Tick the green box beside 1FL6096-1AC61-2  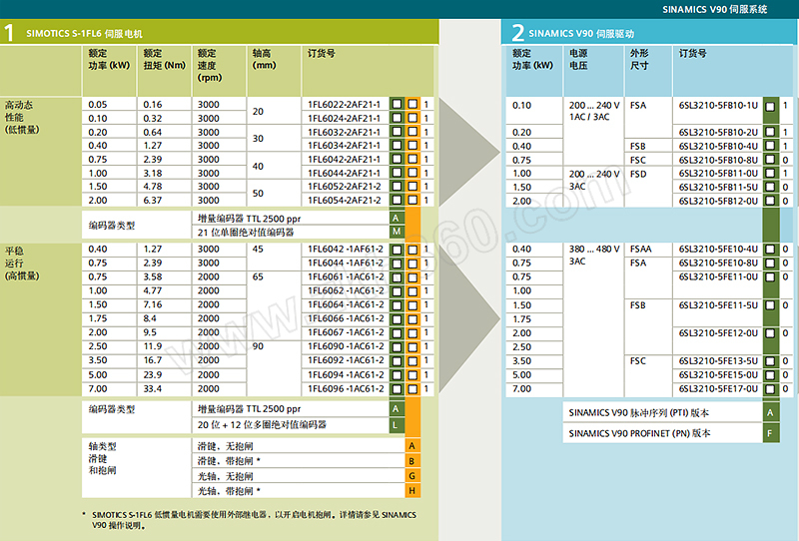click(397, 388)
